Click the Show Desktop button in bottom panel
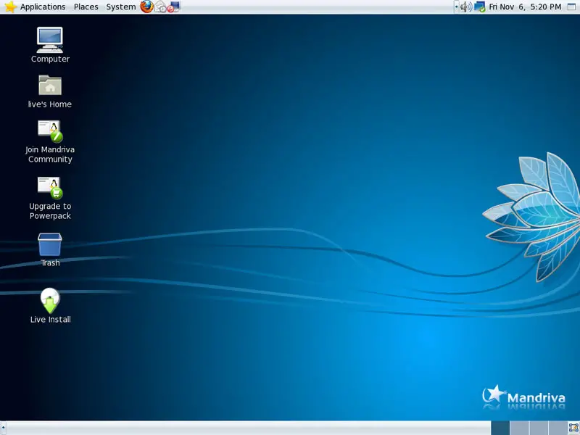 (4, 428)
